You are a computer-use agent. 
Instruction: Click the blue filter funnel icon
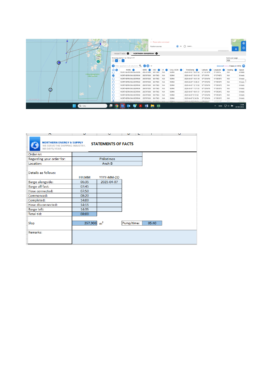tap(113, 66)
